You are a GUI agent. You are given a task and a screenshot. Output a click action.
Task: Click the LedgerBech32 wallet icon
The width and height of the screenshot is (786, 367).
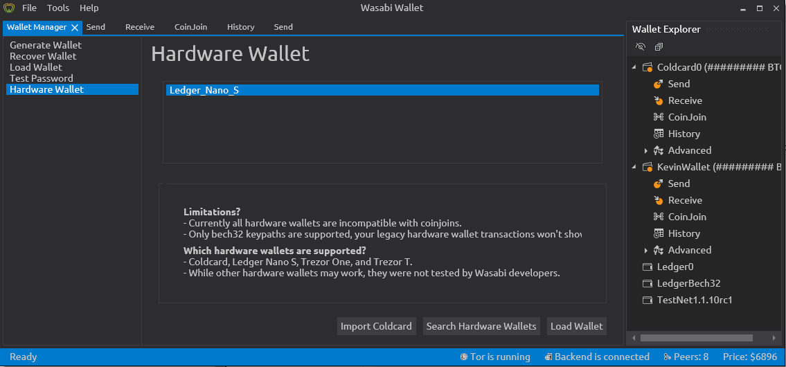coord(647,283)
